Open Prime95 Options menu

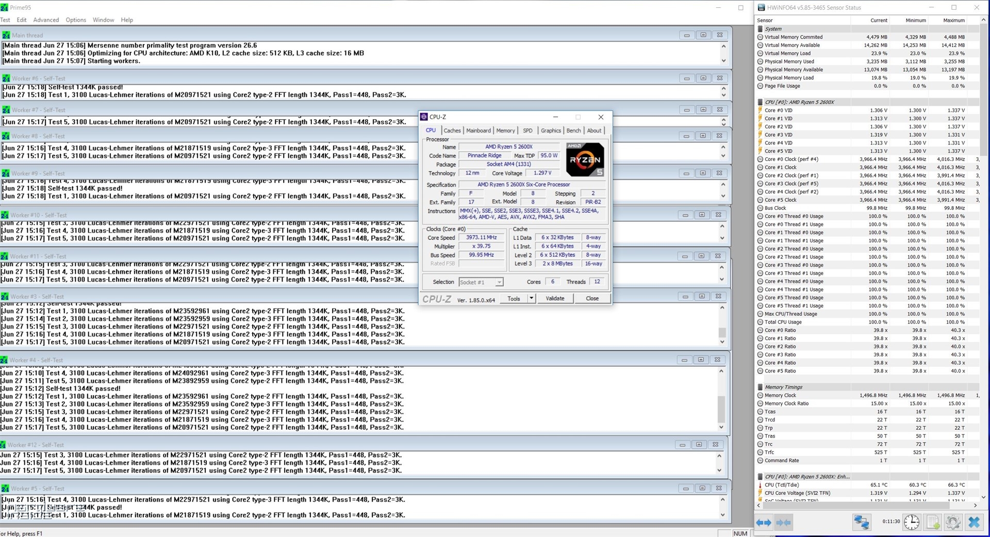pyautogui.click(x=76, y=20)
